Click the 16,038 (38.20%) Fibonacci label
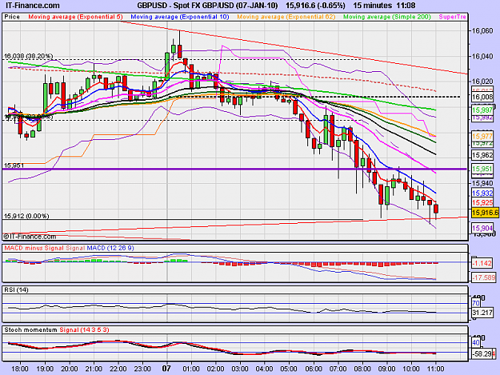 click(x=28, y=56)
